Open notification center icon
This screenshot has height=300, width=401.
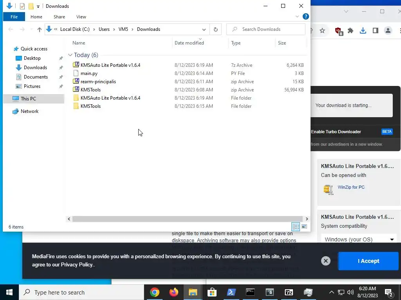389,293
